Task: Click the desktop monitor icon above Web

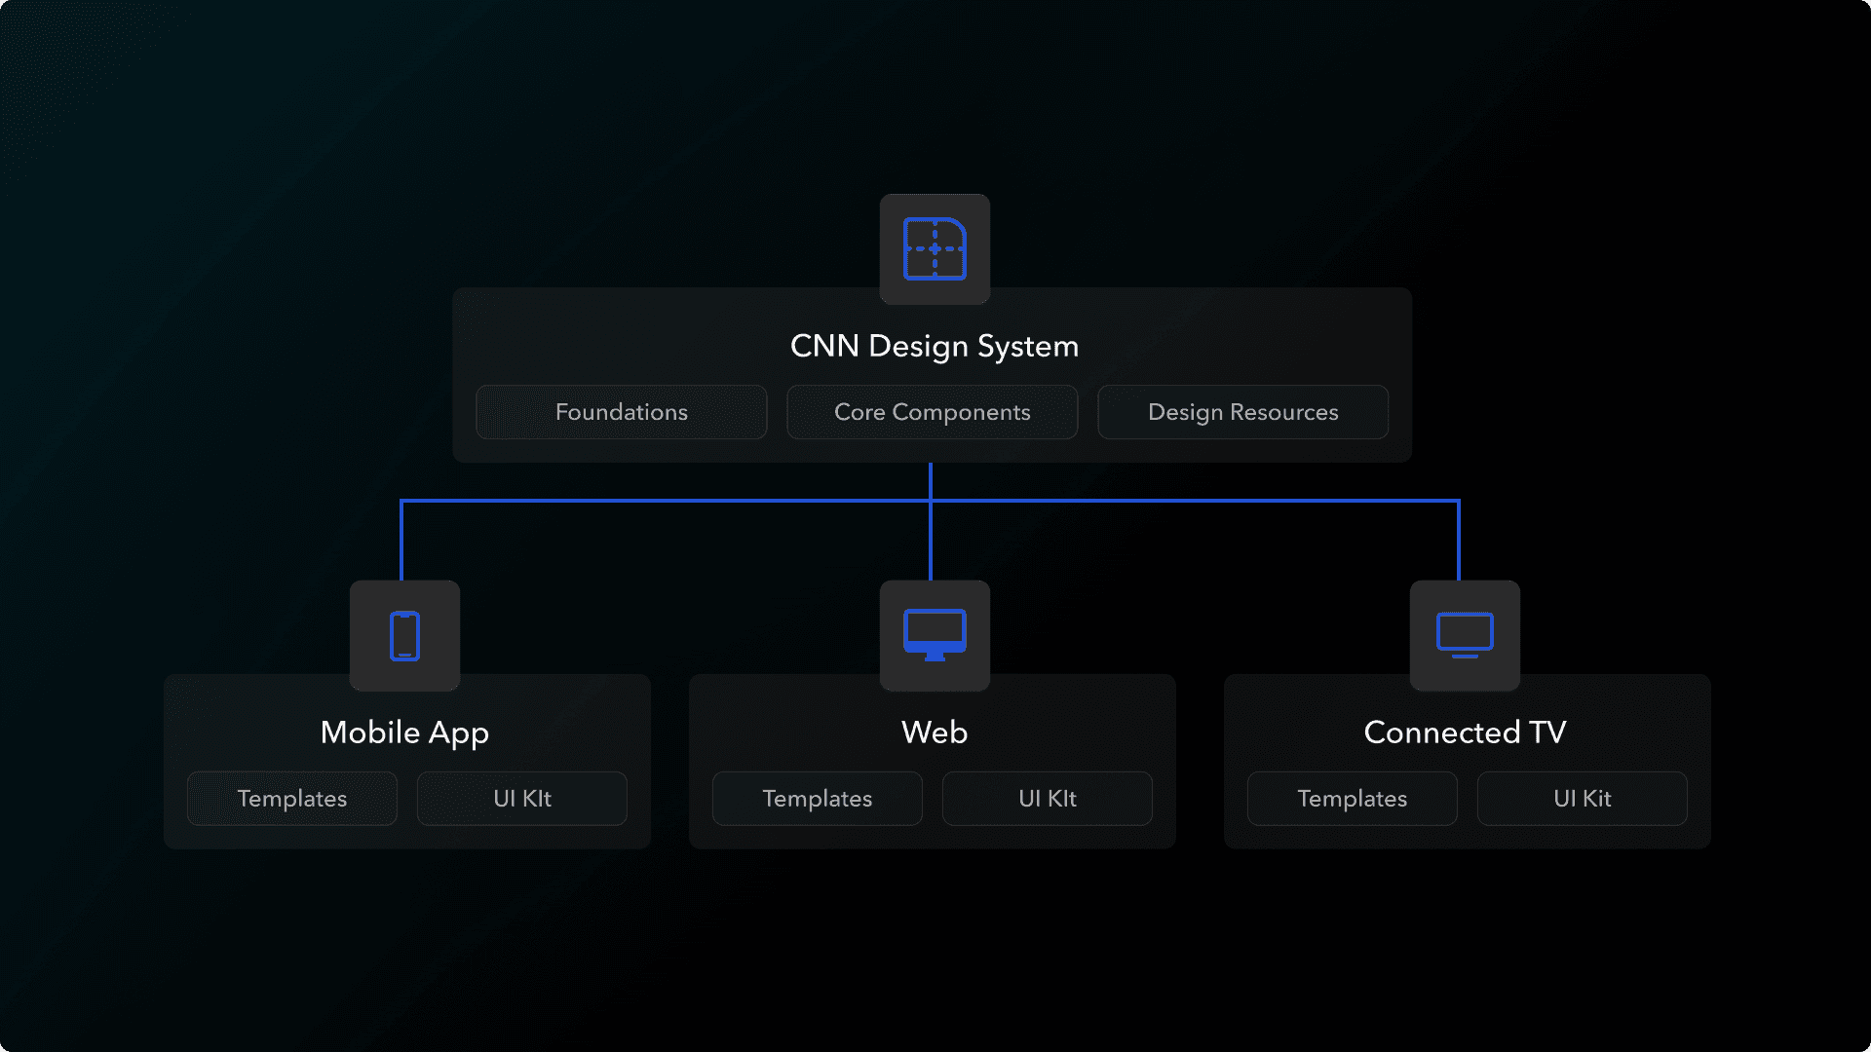Action: click(x=935, y=635)
